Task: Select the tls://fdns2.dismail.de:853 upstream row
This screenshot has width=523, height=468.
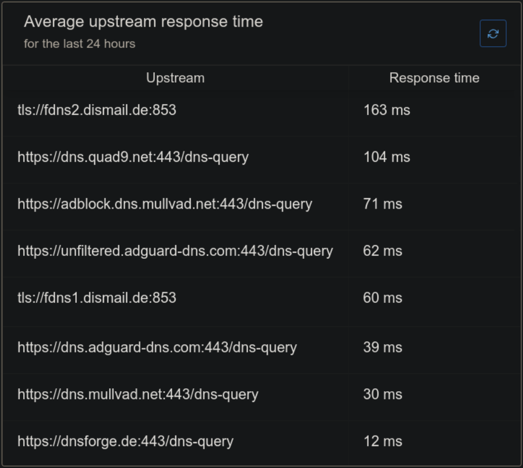Action: [97, 110]
